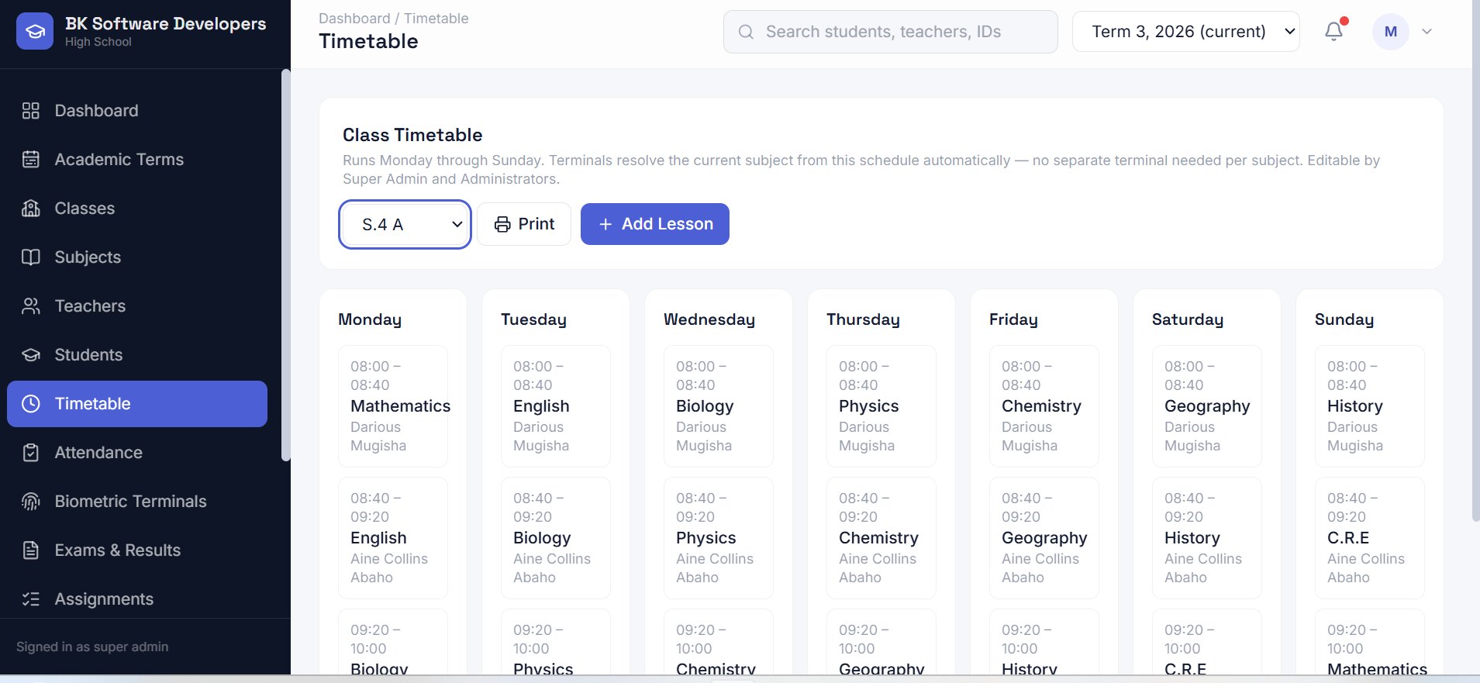Viewport: 1480px width, 683px height.
Task: Select Thursday 08:40 Chemistry lesson card
Action: point(881,538)
